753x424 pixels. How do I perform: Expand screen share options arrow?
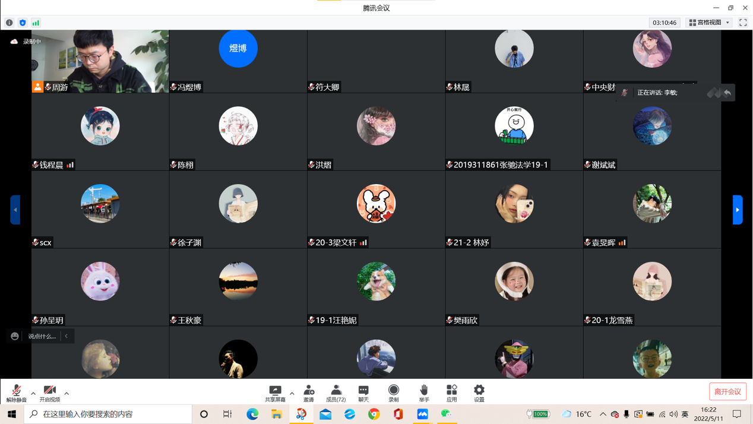coord(292,393)
